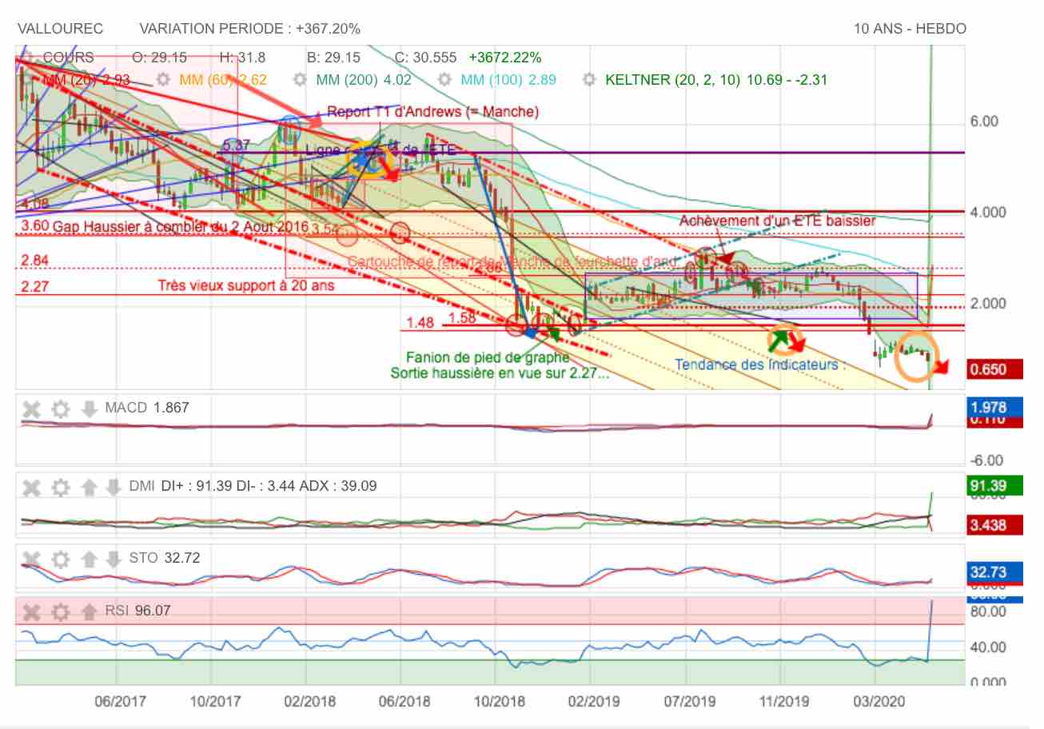This screenshot has height=729, width=1044.
Task: Click the close value C: 30.555
Action: click(425, 58)
